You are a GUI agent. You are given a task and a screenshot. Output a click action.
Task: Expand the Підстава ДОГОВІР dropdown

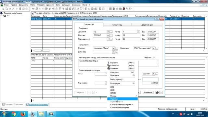(x=108, y=35)
